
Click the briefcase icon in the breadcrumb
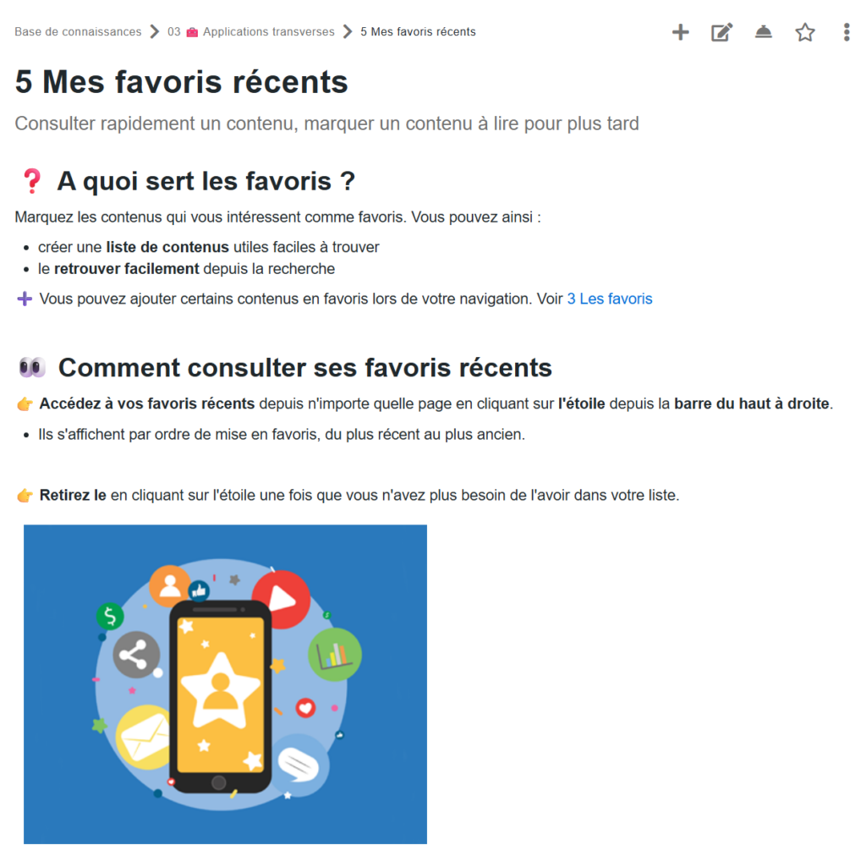point(192,32)
